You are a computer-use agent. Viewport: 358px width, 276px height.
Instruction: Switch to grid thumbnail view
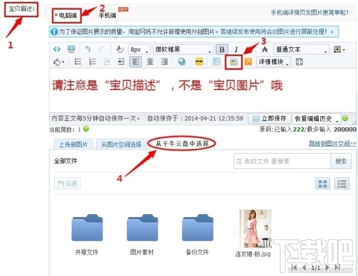[x=322, y=183]
